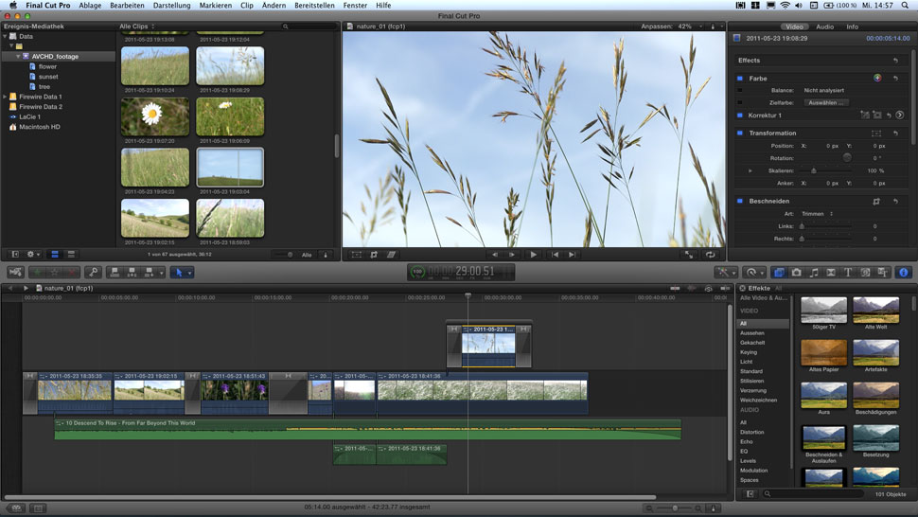Disable the Transformation blue checkbox
918x517 pixels.
coord(740,134)
